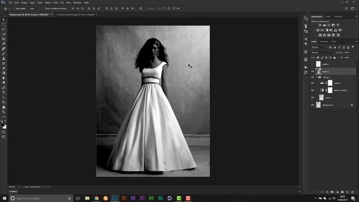Open the Filter menu
The height and width of the screenshot is (202, 359).
click(x=56, y=2)
